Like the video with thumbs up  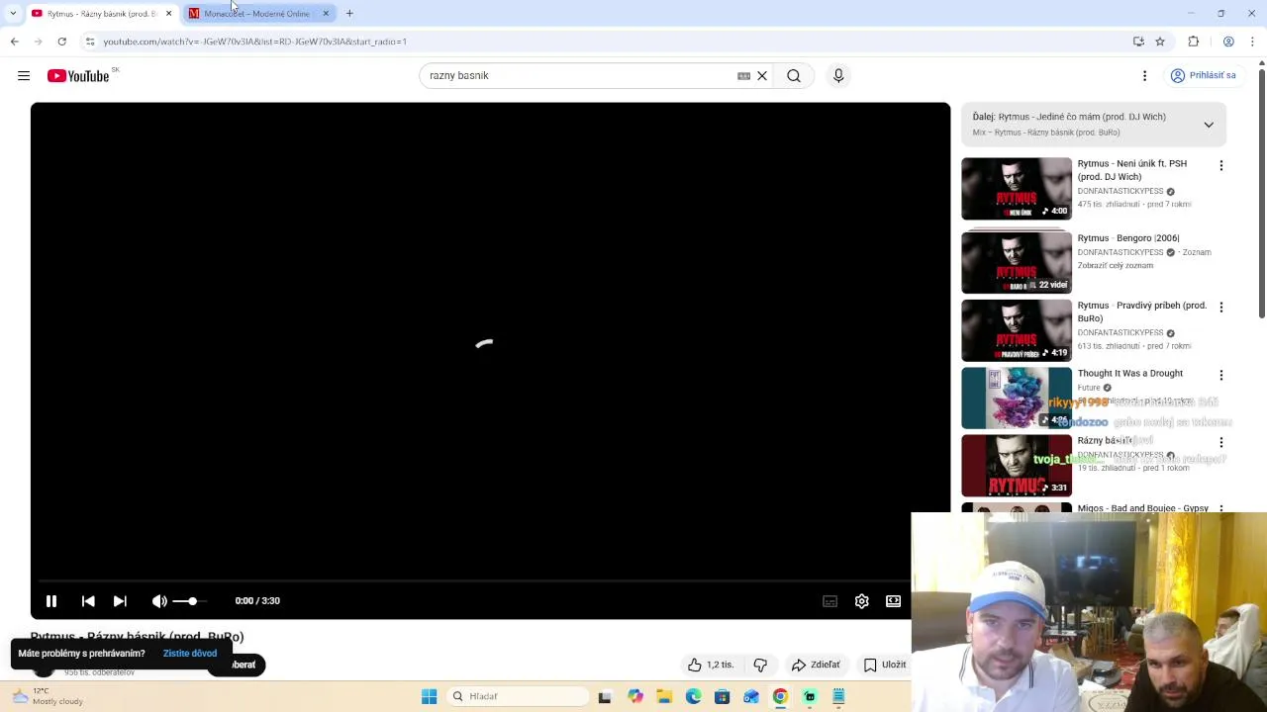(x=711, y=665)
